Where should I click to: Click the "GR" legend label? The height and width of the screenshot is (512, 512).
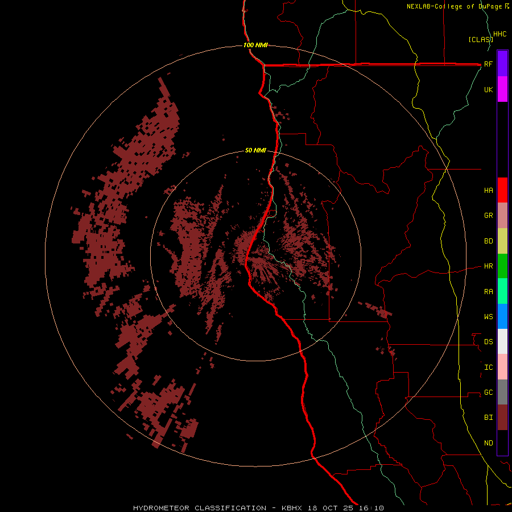(x=488, y=216)
